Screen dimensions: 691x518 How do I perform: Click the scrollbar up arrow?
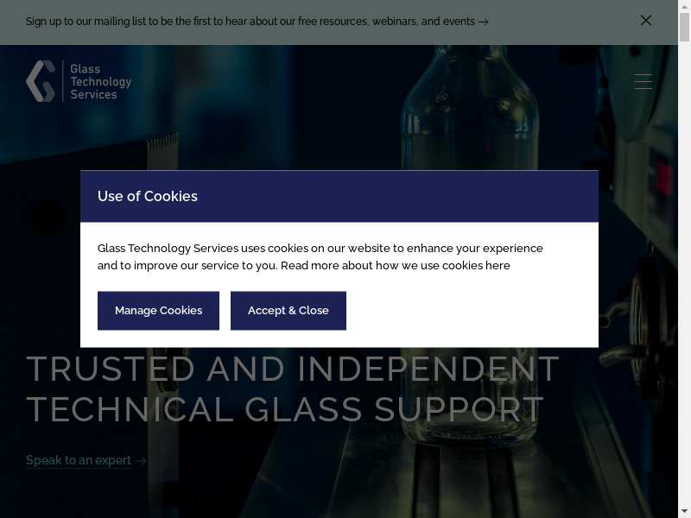[x=684, y=6]
